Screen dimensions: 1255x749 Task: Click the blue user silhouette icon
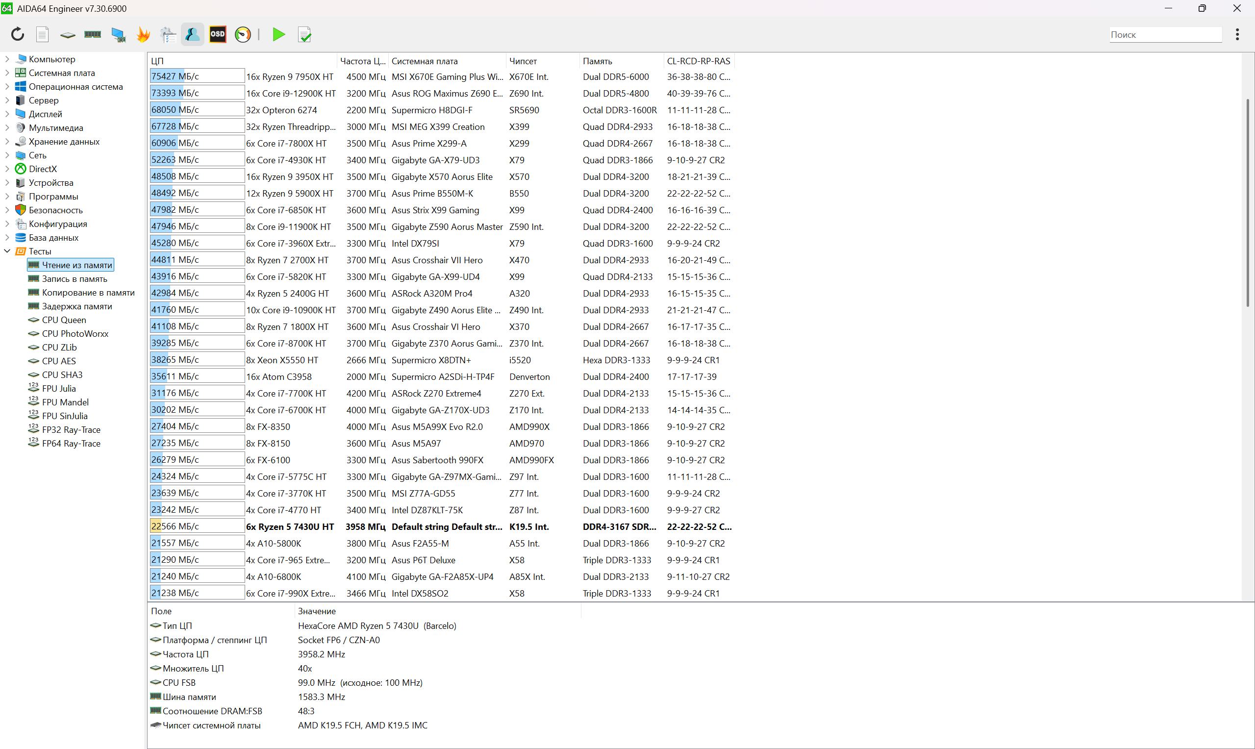[192, 34]
